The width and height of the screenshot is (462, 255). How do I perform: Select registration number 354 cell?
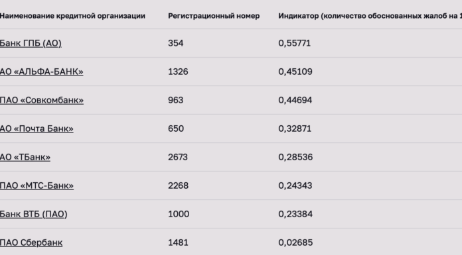176,43
